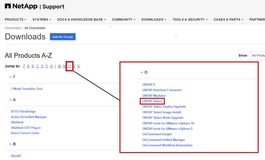Collapse the 7 section chevron
Viewport: 265px width, 160px height.
tap(10, 77)
